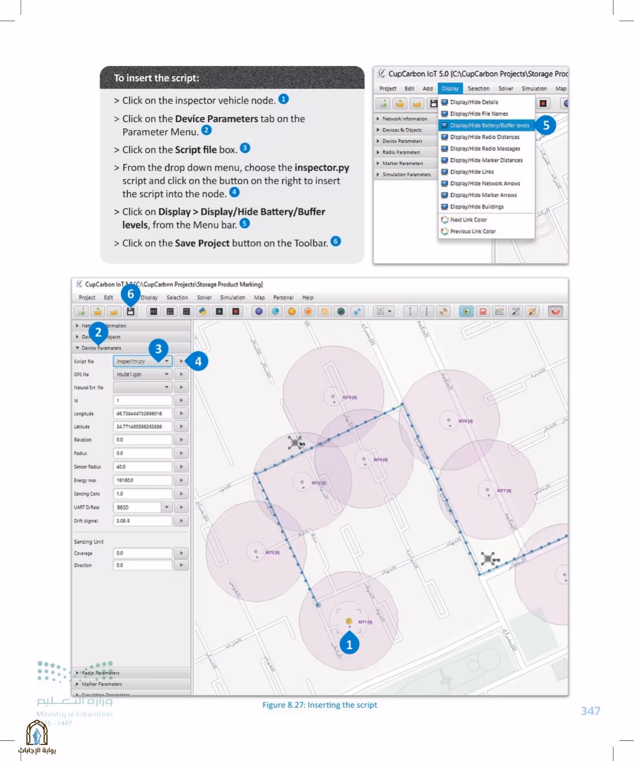This screenshot has width=634, height=761.
Task: Choose Display/Hide Buildings menu entry
Action: pos(486,207)
